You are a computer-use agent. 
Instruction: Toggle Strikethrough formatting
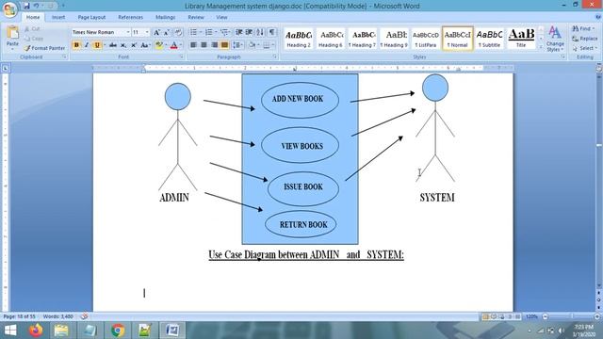click(113, 45)
